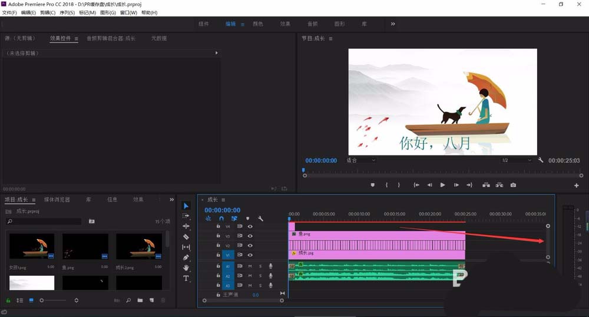Play the sequence in program monitor
The image size is (589, 317).
[x=442, y=185]
